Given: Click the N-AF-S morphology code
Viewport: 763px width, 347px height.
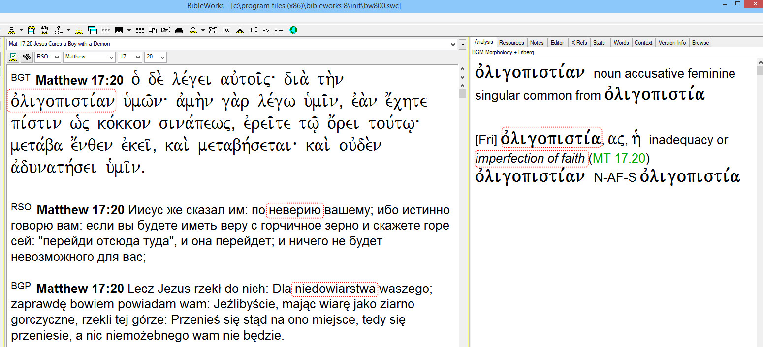Looking at the screenshot, I should click(616, 178).
